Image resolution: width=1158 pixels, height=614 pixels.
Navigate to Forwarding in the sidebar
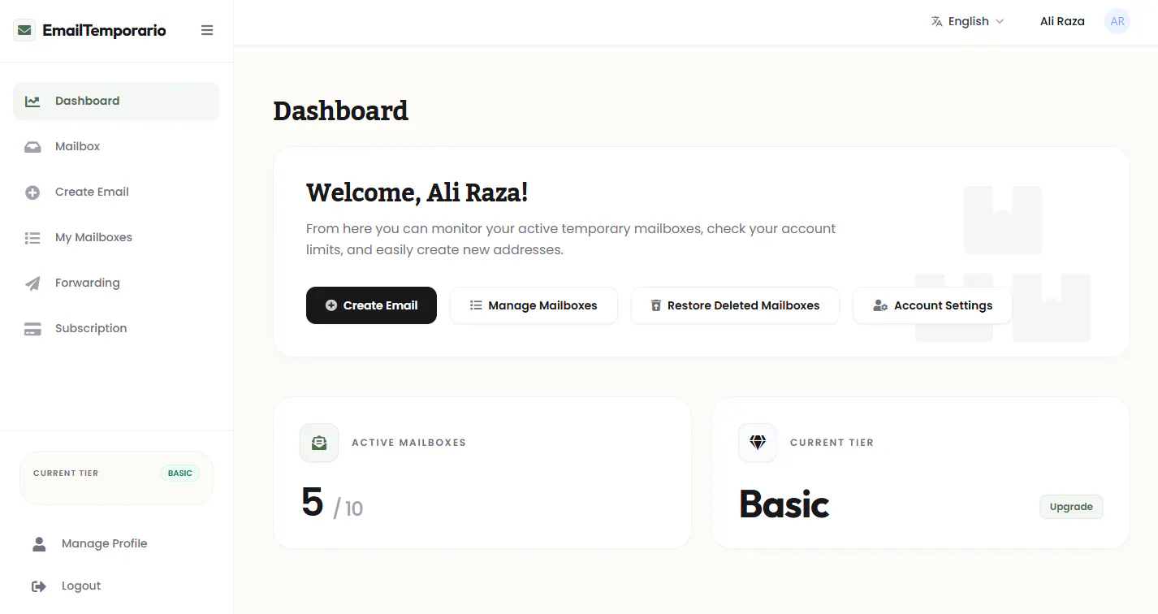click(116, 283)
